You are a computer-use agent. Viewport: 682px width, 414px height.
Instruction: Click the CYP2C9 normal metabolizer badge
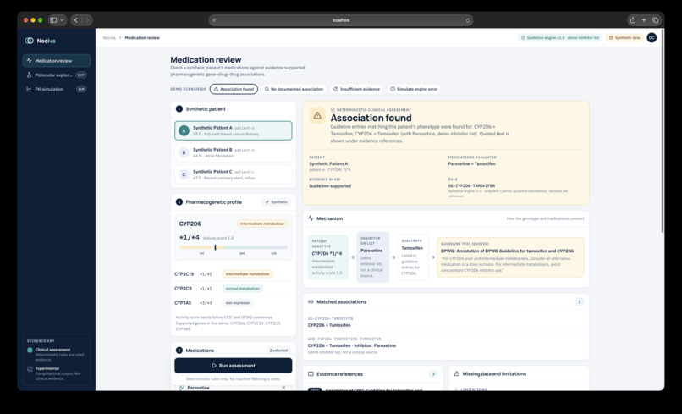click(x=243, y=289)
